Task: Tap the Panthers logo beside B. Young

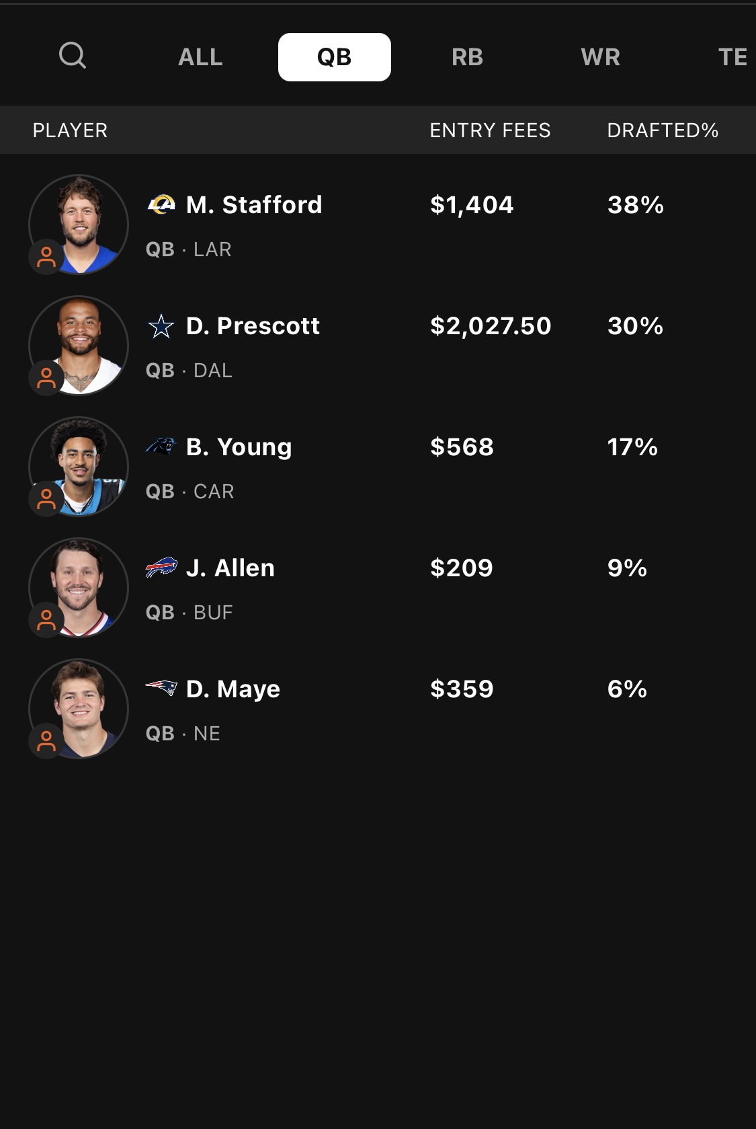Action: [x=161, y=446]
